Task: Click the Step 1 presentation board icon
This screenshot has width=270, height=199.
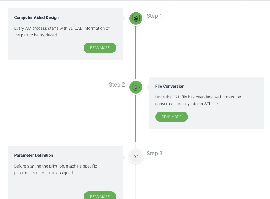Action: [136, 18]
